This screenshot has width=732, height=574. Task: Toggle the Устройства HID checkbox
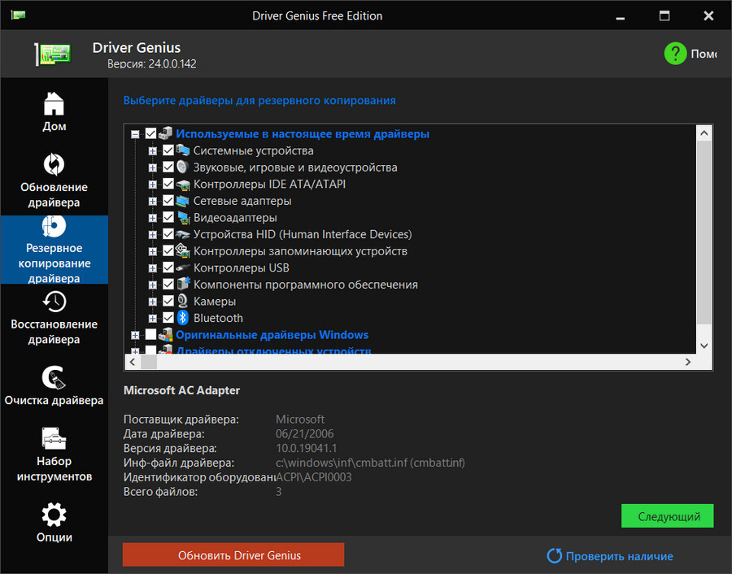tap(168, 234)
